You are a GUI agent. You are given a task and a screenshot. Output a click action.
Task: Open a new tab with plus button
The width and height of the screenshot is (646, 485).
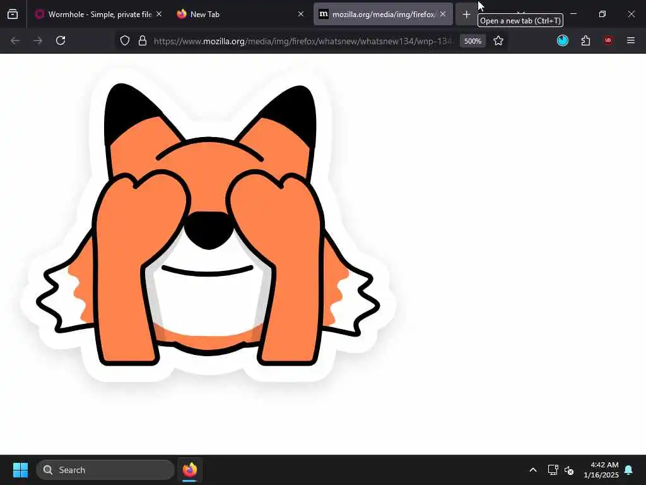(466, 15)
